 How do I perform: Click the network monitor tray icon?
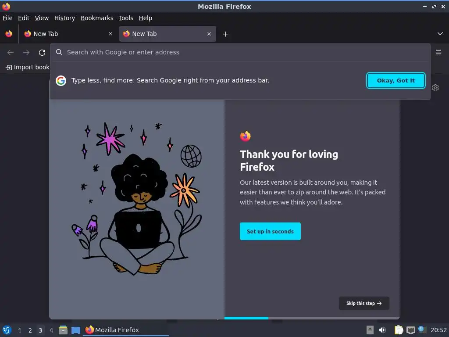(410, 330)
